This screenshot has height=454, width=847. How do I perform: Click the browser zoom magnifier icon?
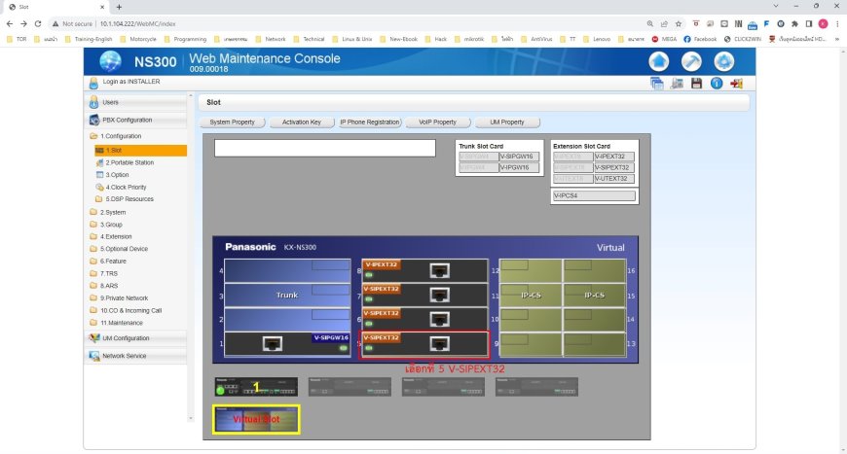click(649, 23)
